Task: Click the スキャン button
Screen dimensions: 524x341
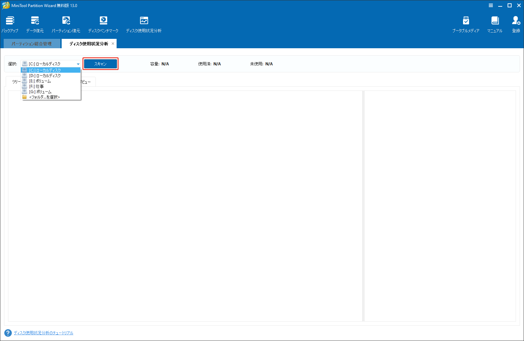Action: tap(100, 64)
